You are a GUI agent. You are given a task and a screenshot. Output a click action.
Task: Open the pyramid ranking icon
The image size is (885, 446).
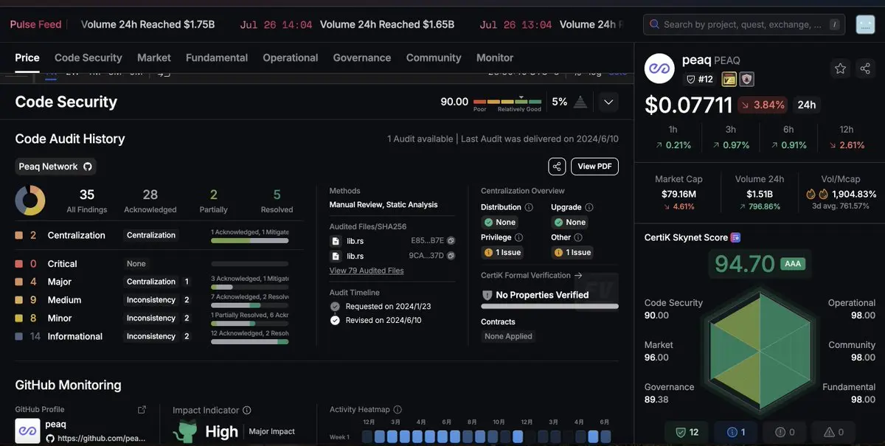pos(580,102)
